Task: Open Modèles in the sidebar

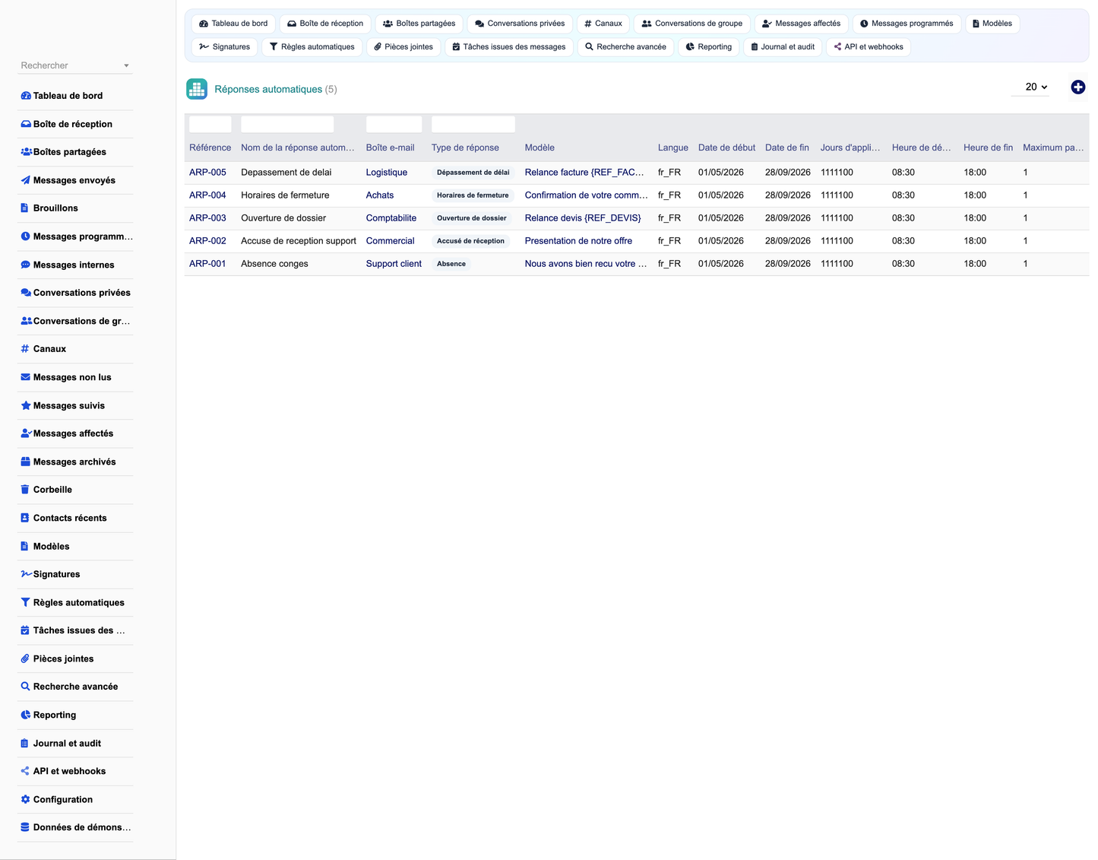Action: coord(75,546)
